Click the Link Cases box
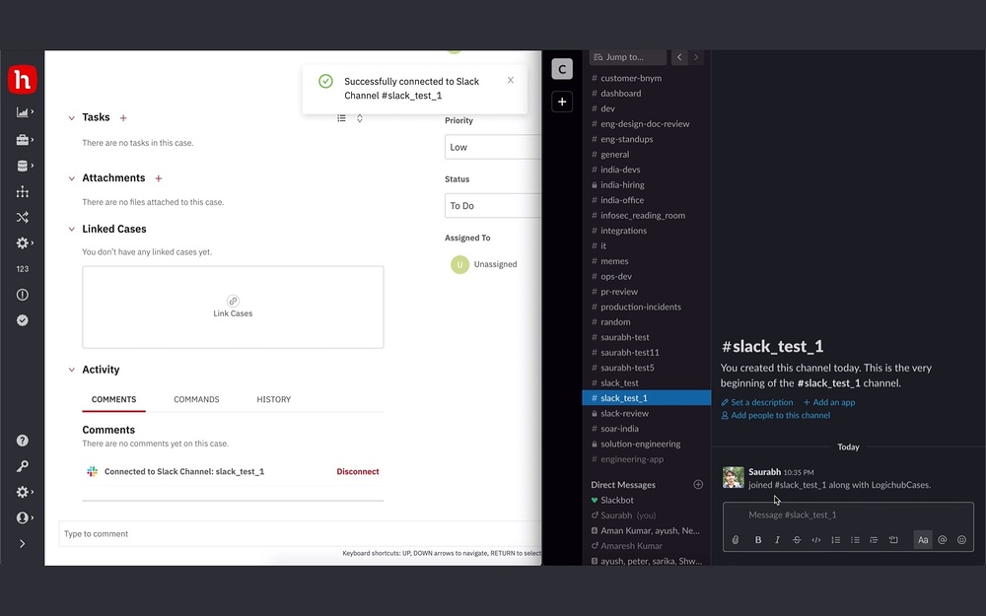This screenshot has width=986, height=616. pyautogui.click(x=233, y=308)
